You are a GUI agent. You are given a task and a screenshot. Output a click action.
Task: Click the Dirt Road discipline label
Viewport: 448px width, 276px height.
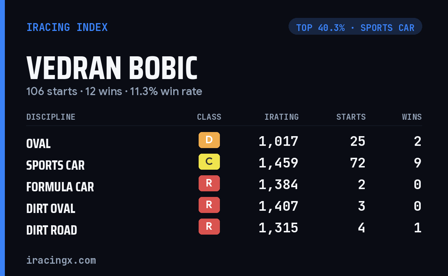[52, 230]
